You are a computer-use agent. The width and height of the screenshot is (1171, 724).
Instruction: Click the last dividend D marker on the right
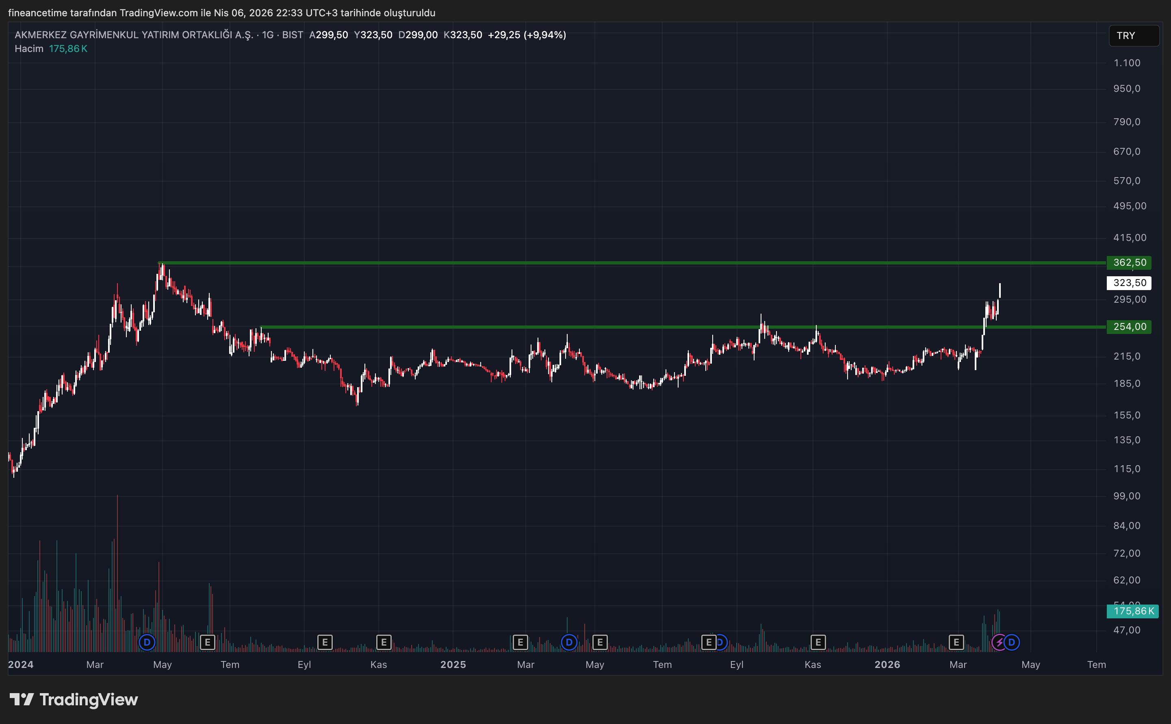(1012, 642)
